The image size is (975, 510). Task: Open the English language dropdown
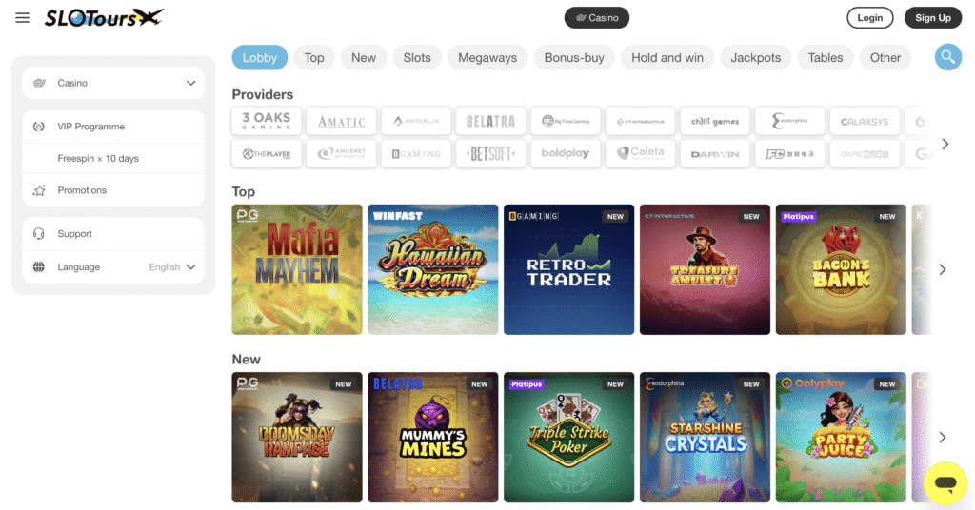pos(172,267)
